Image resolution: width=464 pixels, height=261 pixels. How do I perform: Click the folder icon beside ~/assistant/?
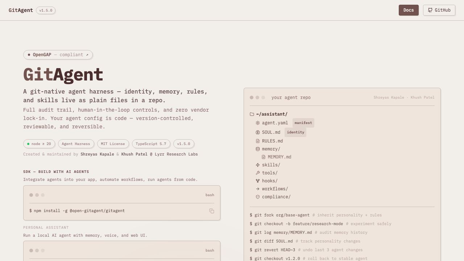click(252, 114)
